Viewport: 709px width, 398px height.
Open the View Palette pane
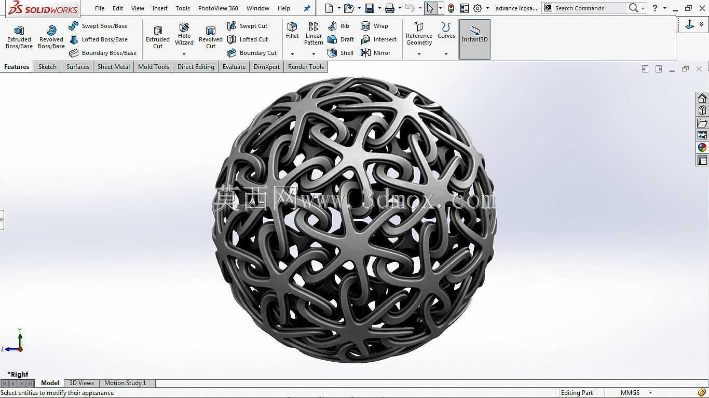(702, 135)
